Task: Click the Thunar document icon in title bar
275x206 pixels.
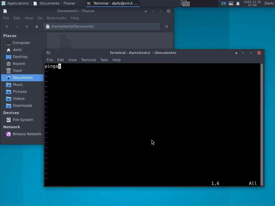Action: [x=5, y=11]
